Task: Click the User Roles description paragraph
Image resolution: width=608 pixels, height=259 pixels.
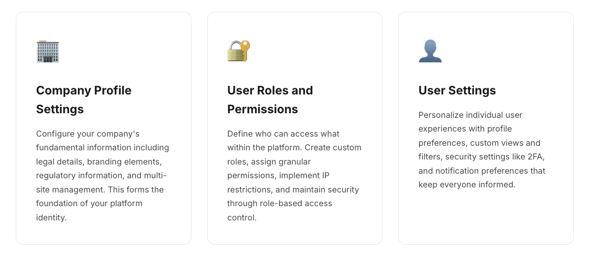Action: pos(294,175)
